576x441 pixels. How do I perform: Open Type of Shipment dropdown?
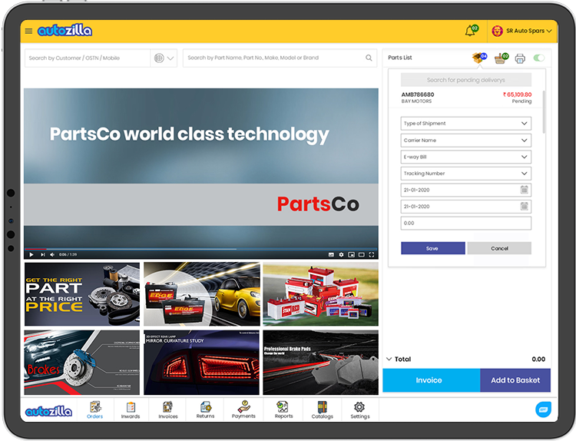[x=466, y=124]
